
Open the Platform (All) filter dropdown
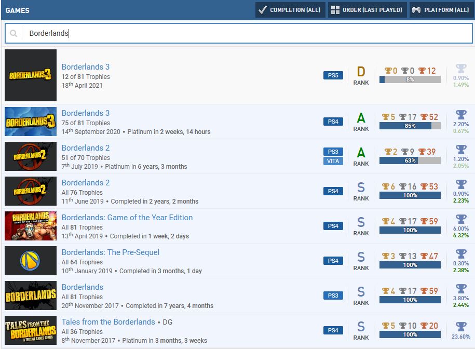tap(441, 10)
